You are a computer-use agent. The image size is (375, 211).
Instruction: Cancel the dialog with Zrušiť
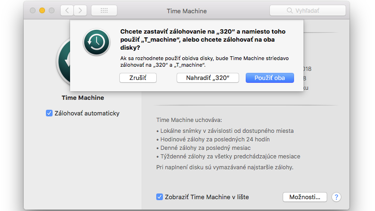point(138,78)
